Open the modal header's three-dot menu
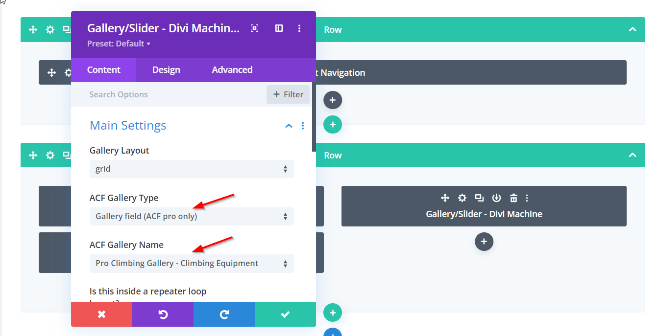Image resolution: width=658 pixels, height=336 pixels. pyautogui.click(x=299, y=28)
